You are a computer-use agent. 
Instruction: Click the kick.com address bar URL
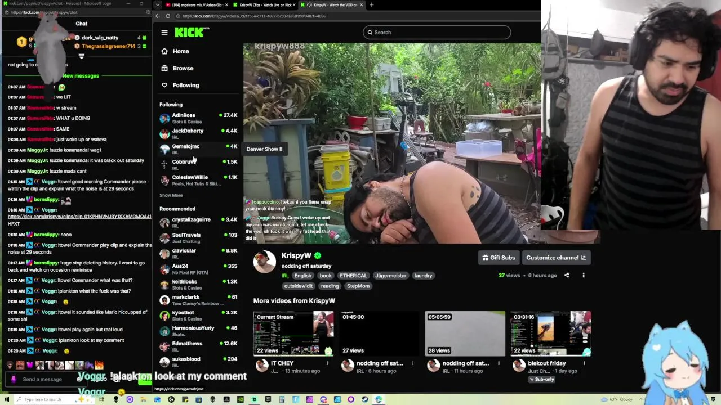[254, 16]
